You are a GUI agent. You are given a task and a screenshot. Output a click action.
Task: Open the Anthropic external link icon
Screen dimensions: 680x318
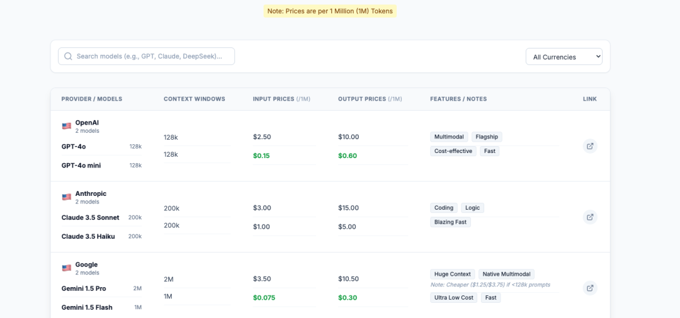pyautogui.click(x=590, y=217)
